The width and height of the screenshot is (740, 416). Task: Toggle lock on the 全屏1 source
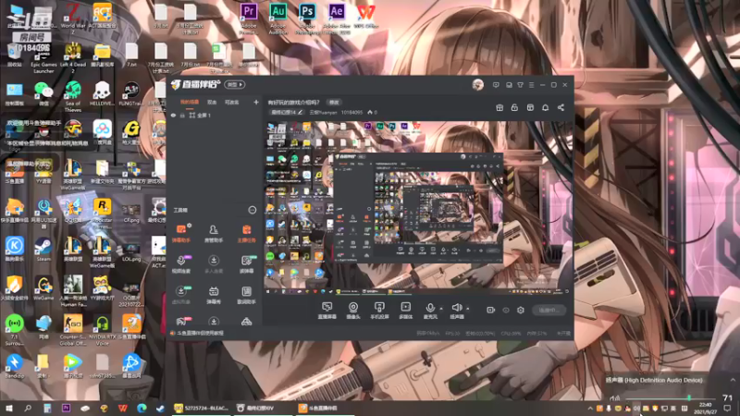click(182, 115)
